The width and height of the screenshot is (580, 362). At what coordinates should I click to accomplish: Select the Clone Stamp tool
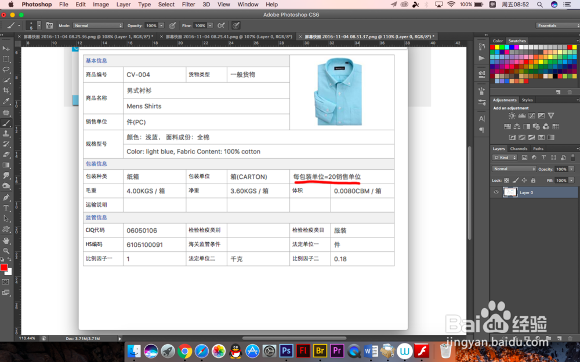[x=6, y=134]
